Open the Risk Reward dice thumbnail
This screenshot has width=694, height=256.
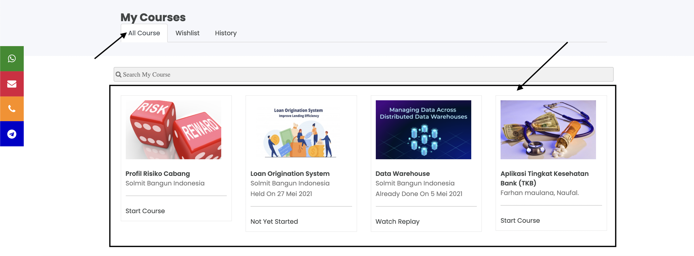(173, 130)
